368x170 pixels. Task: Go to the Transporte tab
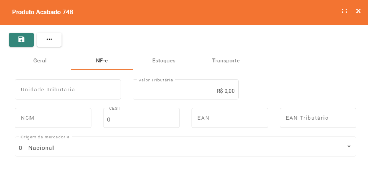pyautogui.click(x=226, y=61)
